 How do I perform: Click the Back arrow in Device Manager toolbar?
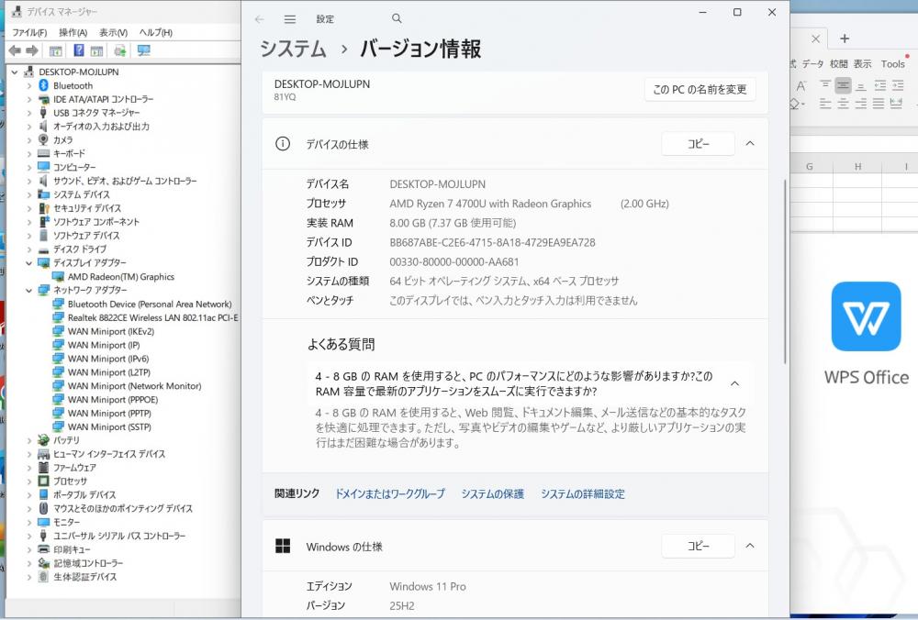pos(15,50)
